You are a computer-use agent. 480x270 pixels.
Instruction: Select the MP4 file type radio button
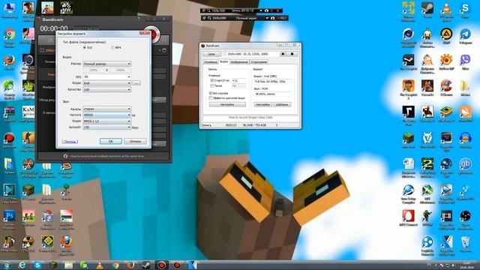coord(112,48)
